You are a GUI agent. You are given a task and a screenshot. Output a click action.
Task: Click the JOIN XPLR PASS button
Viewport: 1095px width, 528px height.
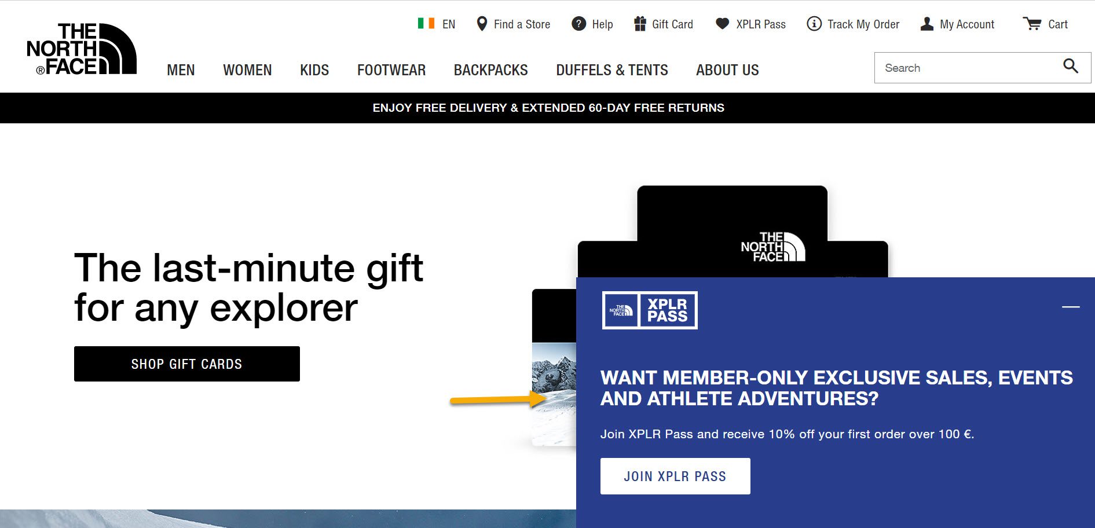click(x=675, y=476)
